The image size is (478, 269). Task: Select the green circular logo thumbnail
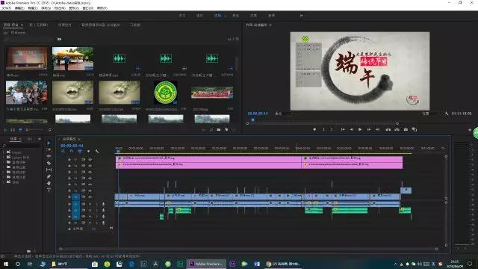pyautogui.click(x=166, y=93)
